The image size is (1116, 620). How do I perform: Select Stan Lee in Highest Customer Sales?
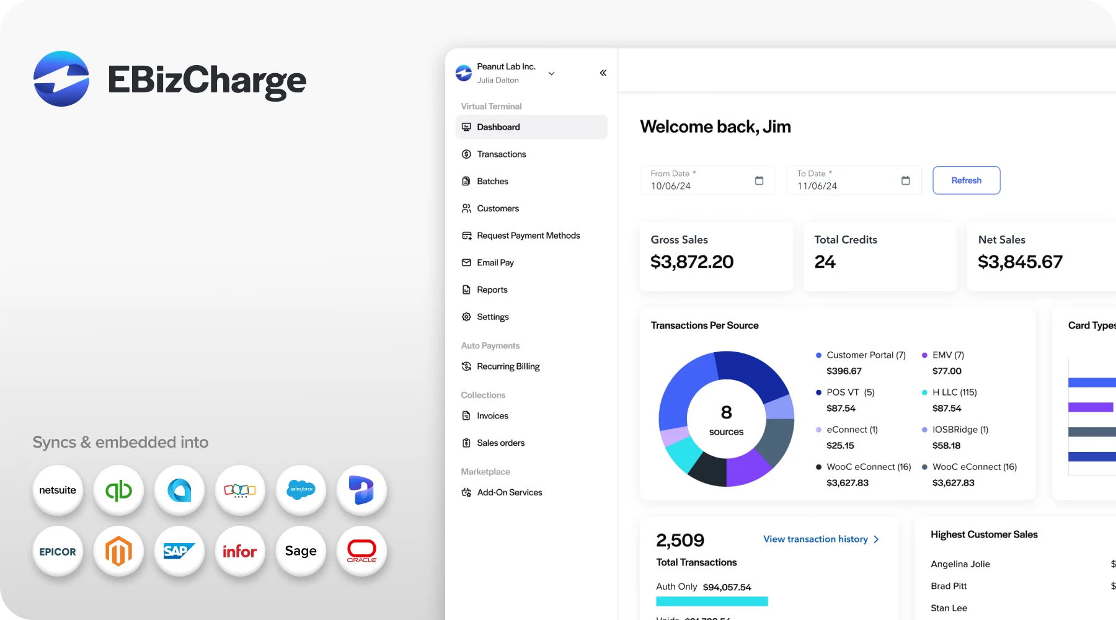pos(949,608)
